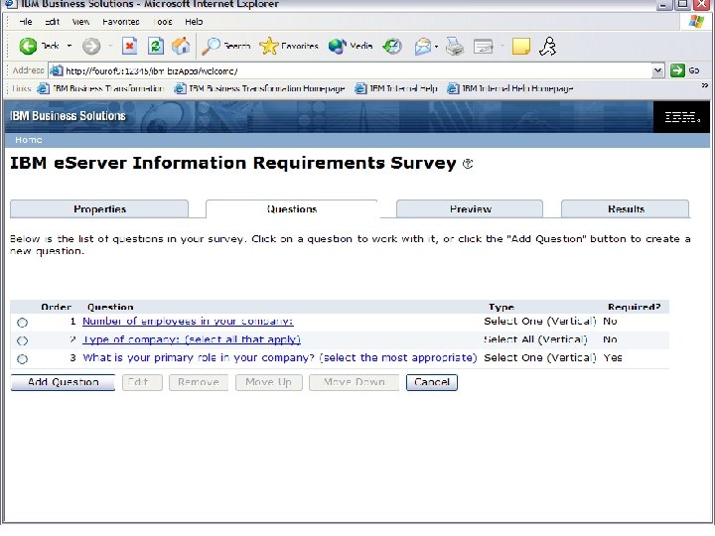
Task: Open 'Type of company' question link
Action: pos(192,339)
